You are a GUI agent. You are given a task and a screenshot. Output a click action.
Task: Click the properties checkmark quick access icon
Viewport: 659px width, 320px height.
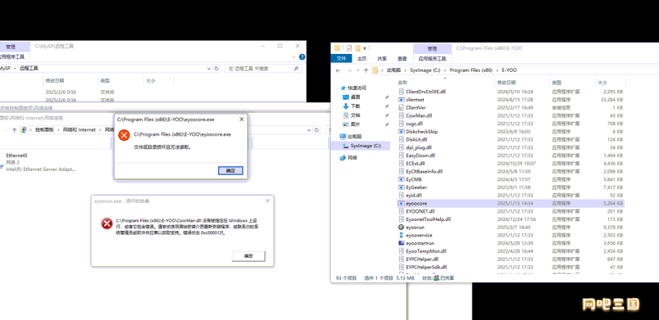[349, 48]
